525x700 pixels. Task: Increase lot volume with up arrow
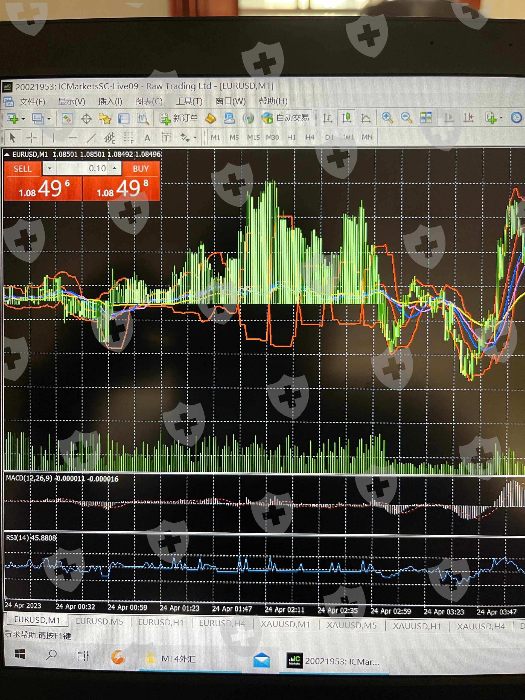pyautogui.click(x=115, y=168)
